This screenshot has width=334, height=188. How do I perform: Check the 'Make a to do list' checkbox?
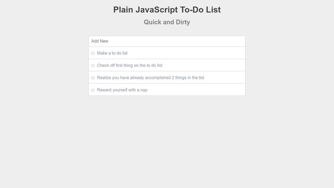[x=93, y=53]
